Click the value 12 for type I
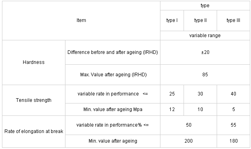 click(172, 109)
